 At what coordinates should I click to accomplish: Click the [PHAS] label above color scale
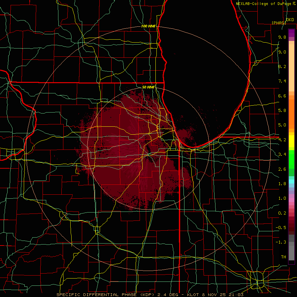(x=279, y=23)
